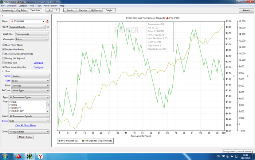Click Configure link for Overlay Stats
This screenshot has width=255, height=160.
click(38, 62)
